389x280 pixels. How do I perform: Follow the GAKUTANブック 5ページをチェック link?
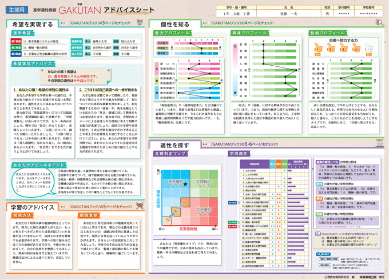pos(101,206)
